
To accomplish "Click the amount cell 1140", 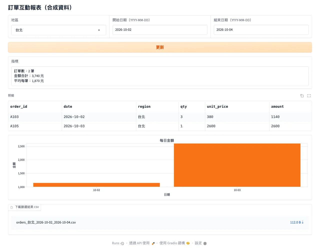I will (x=290, y=117).
